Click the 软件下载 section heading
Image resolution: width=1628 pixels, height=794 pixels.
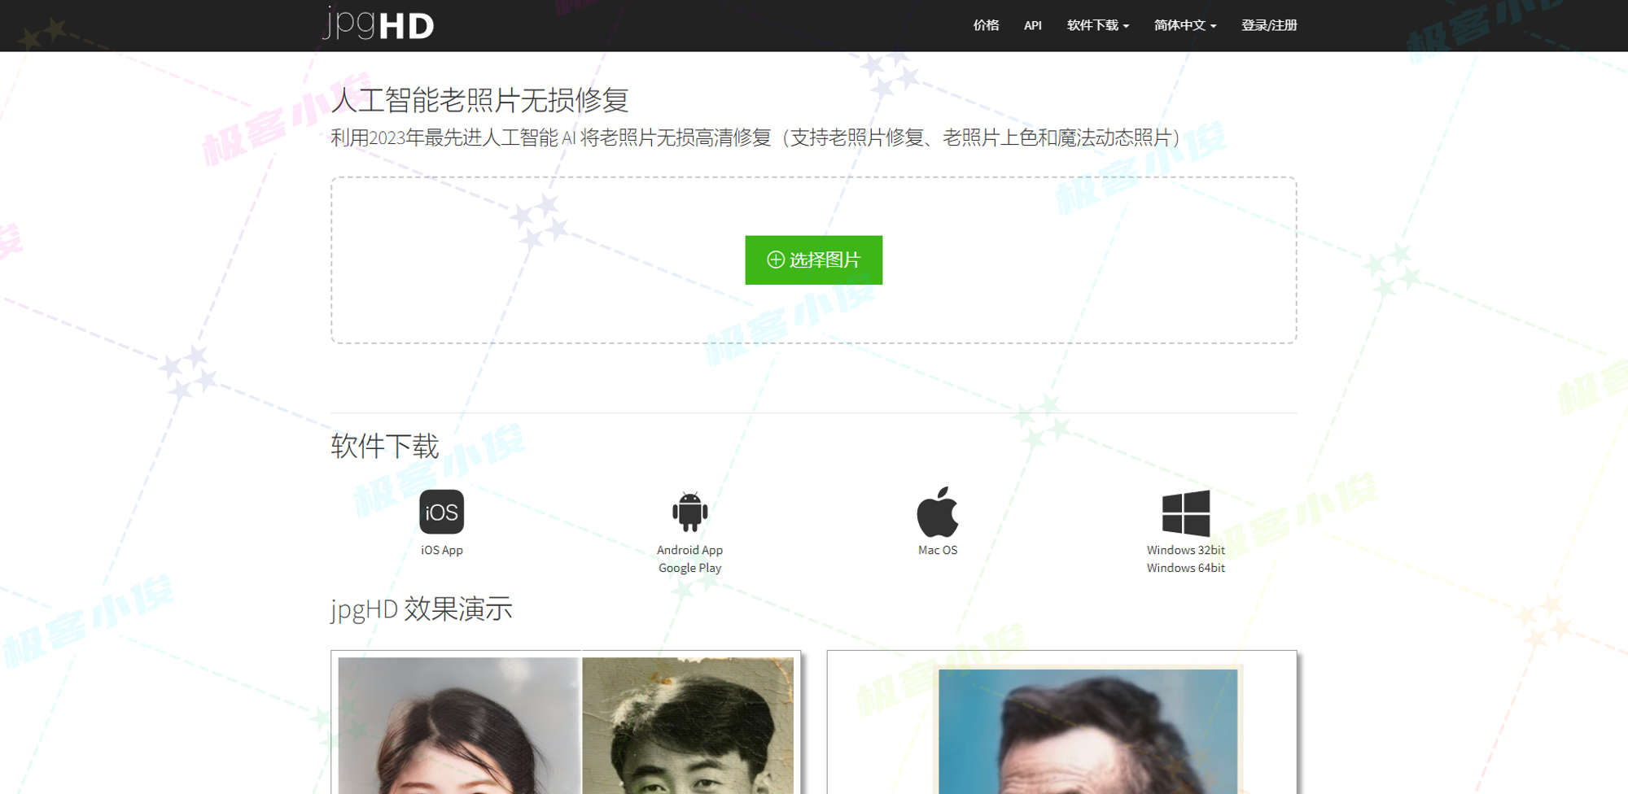[x=385, y=446]
